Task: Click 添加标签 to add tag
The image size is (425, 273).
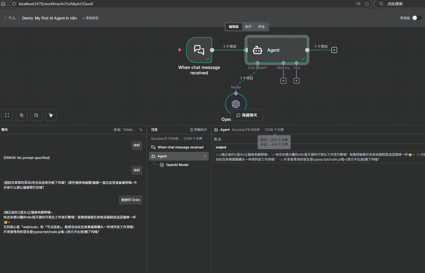Action: [91, 18]
